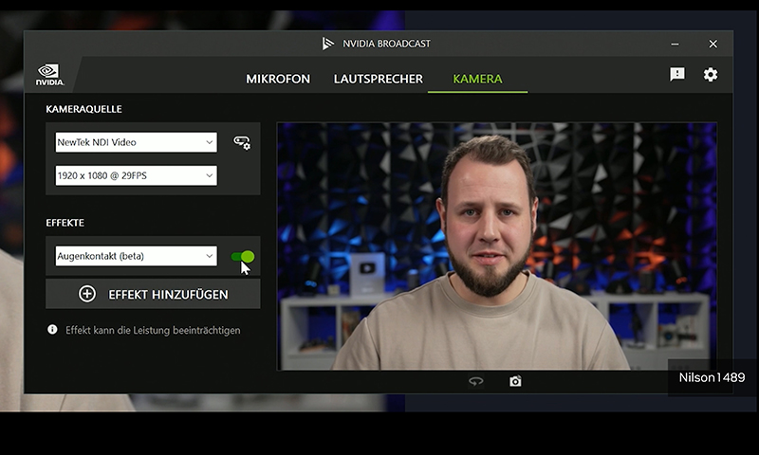Click the NVIDIA Broadcast title bar logo
The width and height of the screenshot is (759, 455).
tap(327, 44)
